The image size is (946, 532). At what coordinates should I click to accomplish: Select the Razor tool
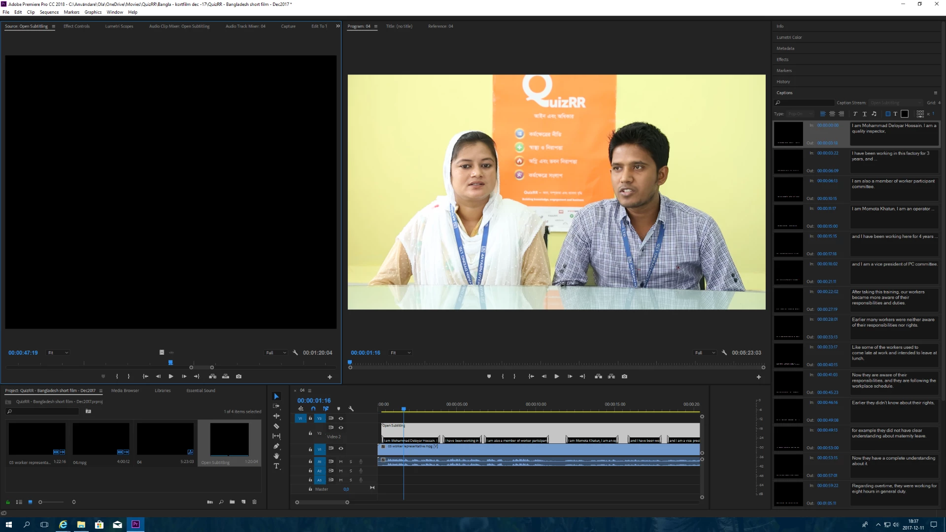tap(276, 426)
